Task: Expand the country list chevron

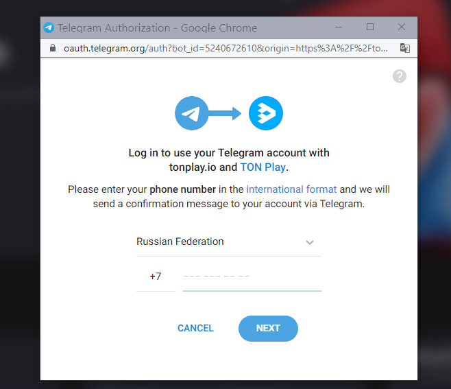Action: coord(310,242)
